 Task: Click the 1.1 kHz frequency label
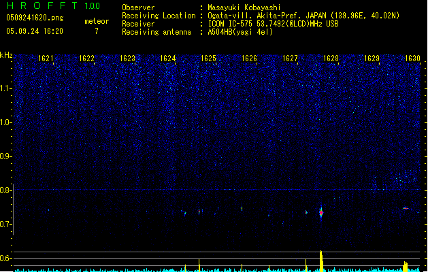[x=5, y=89]
